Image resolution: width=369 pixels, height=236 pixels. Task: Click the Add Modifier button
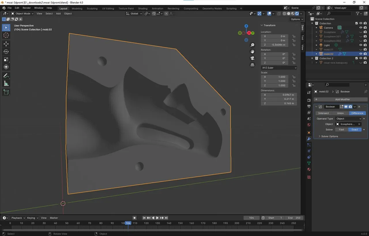click(x=340, y=99)
